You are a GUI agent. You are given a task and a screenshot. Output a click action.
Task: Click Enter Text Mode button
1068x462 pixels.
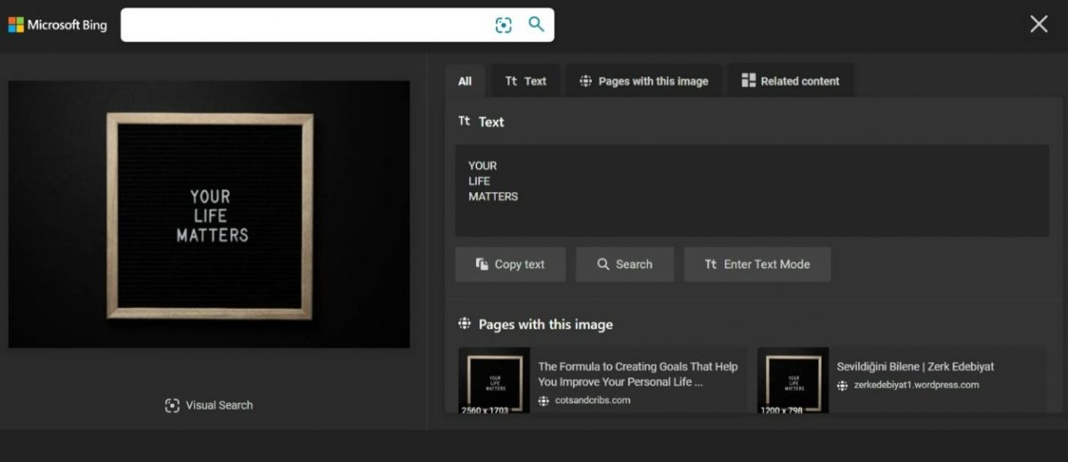click(x=756, y=264)
